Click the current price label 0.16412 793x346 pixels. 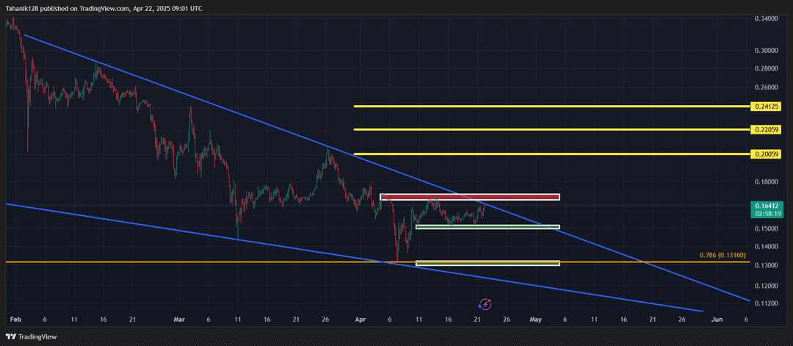pyautogui.click(x=766, y=206)
